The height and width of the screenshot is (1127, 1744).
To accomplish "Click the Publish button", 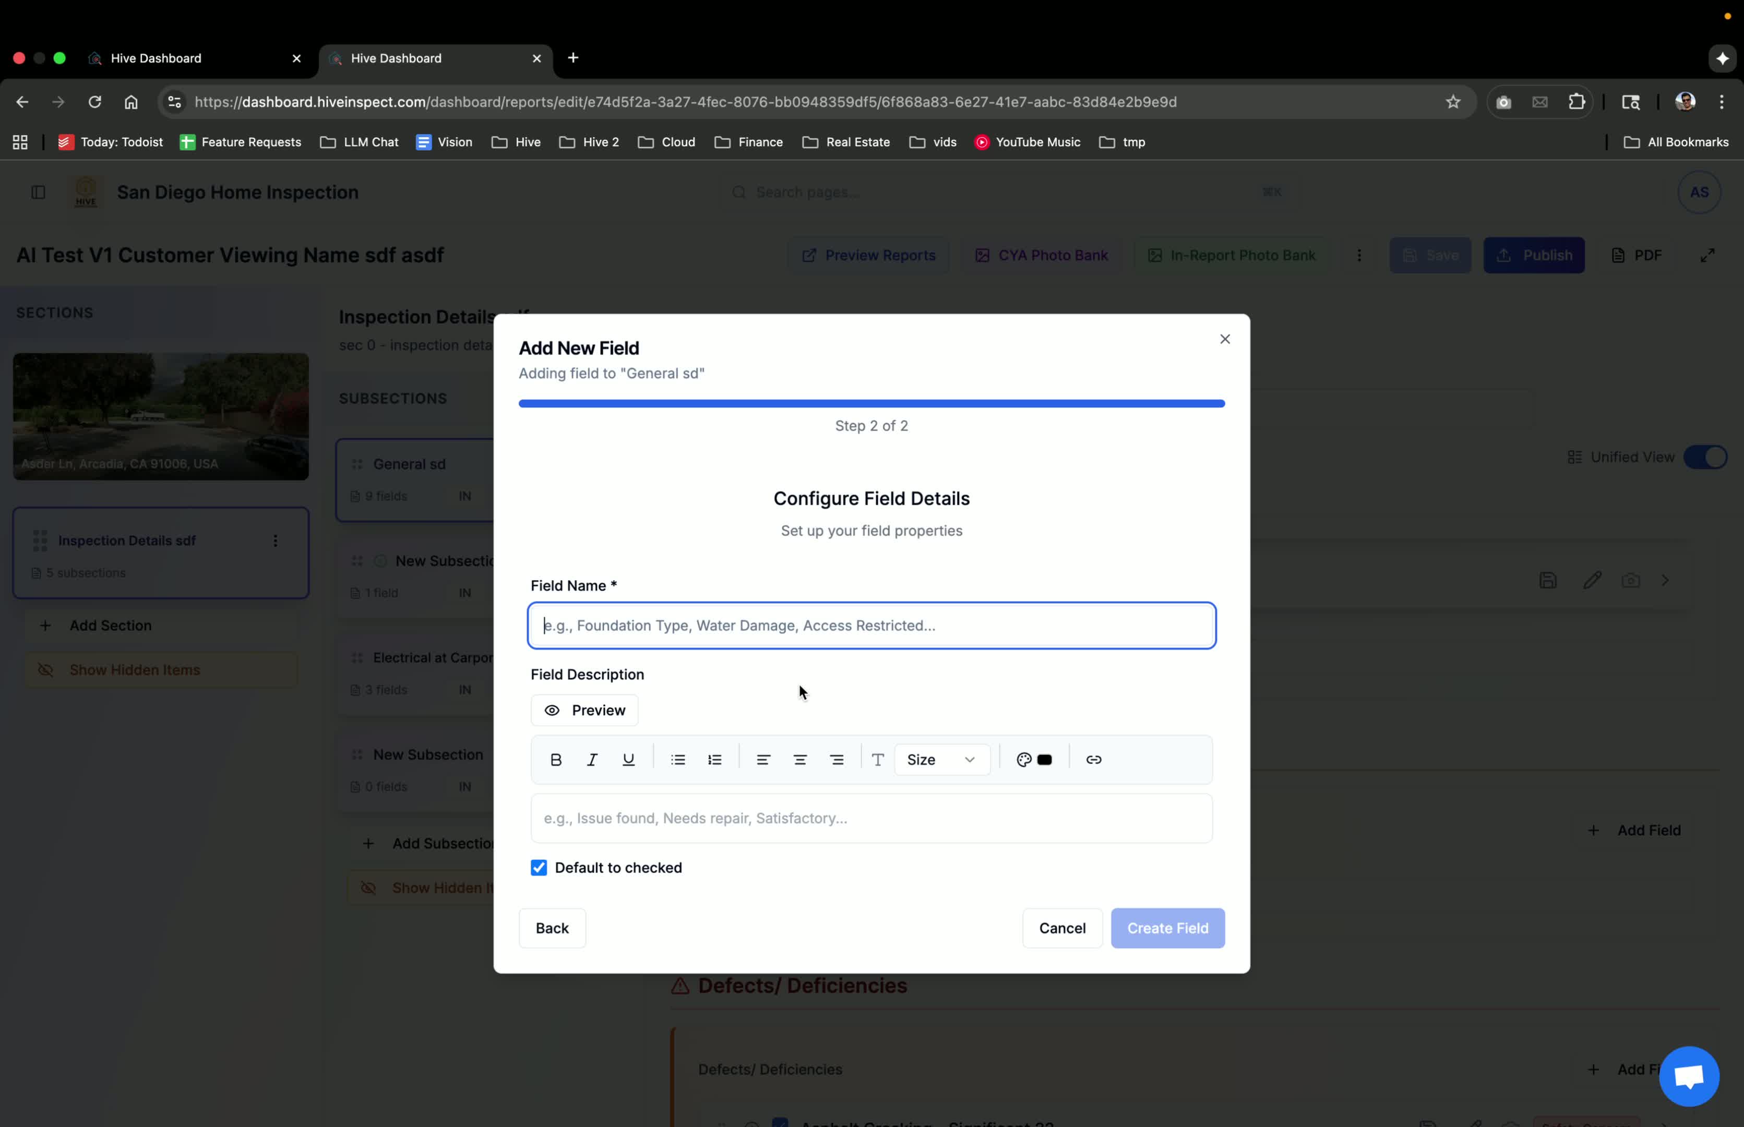I will click(1533, 256).
